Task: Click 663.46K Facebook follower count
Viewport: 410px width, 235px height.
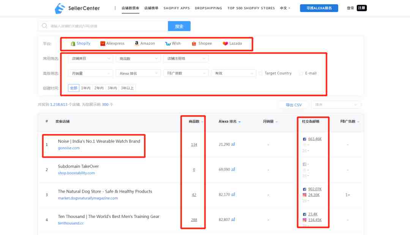Action: click(x=315, y=139)
